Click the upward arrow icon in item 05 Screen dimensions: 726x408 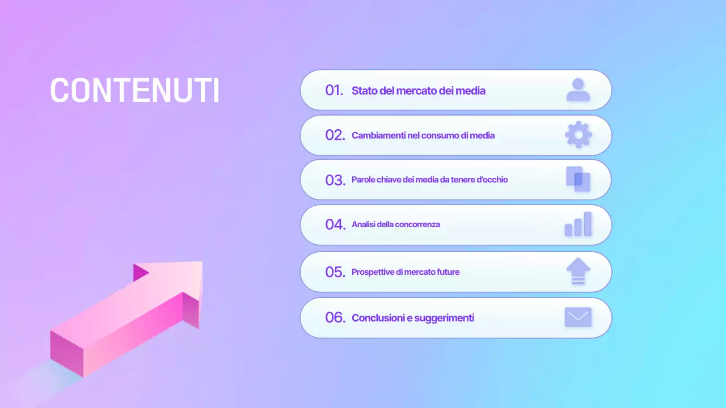click(578, 271)
